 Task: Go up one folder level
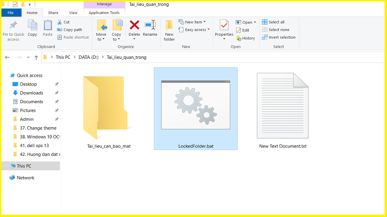click(36, 57)
